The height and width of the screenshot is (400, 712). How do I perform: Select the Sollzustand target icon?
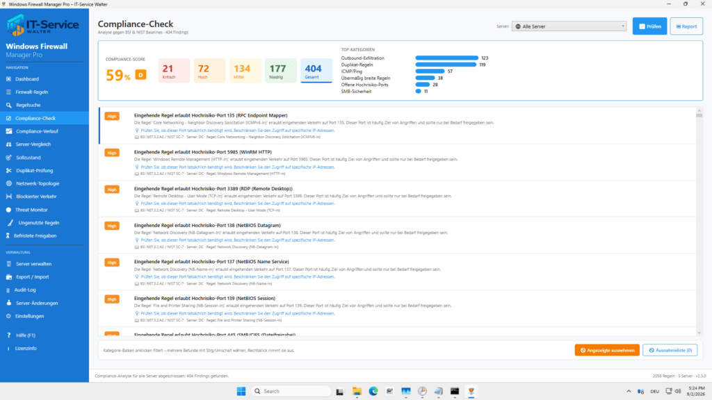pyautogui.click(x=8, y=158)
